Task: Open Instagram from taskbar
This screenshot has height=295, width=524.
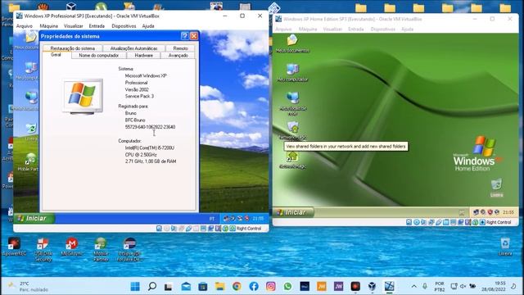Action: [x=271, y=286]
